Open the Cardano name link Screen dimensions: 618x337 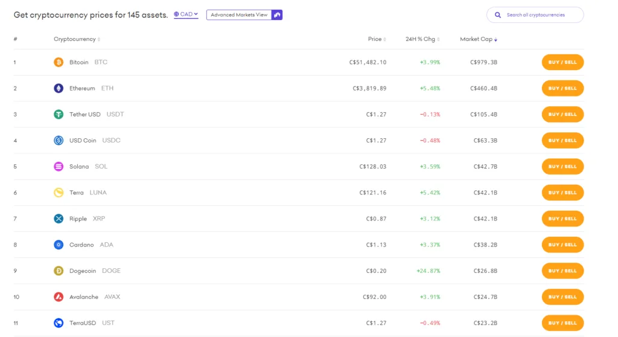click(x=81, y=245)
